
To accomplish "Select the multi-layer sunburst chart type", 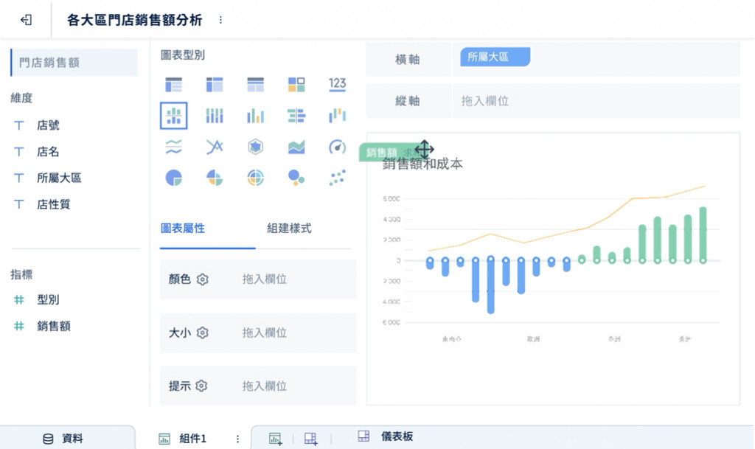I will (x=255, y=178).
